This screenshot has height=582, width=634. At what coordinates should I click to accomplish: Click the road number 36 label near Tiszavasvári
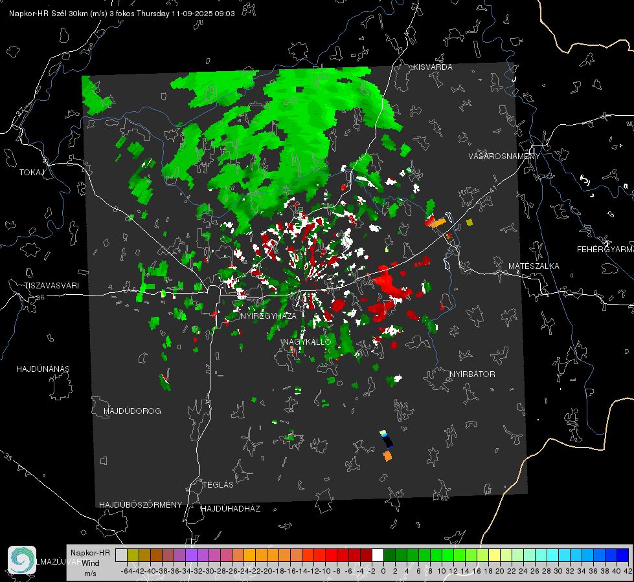coord(40,297)
